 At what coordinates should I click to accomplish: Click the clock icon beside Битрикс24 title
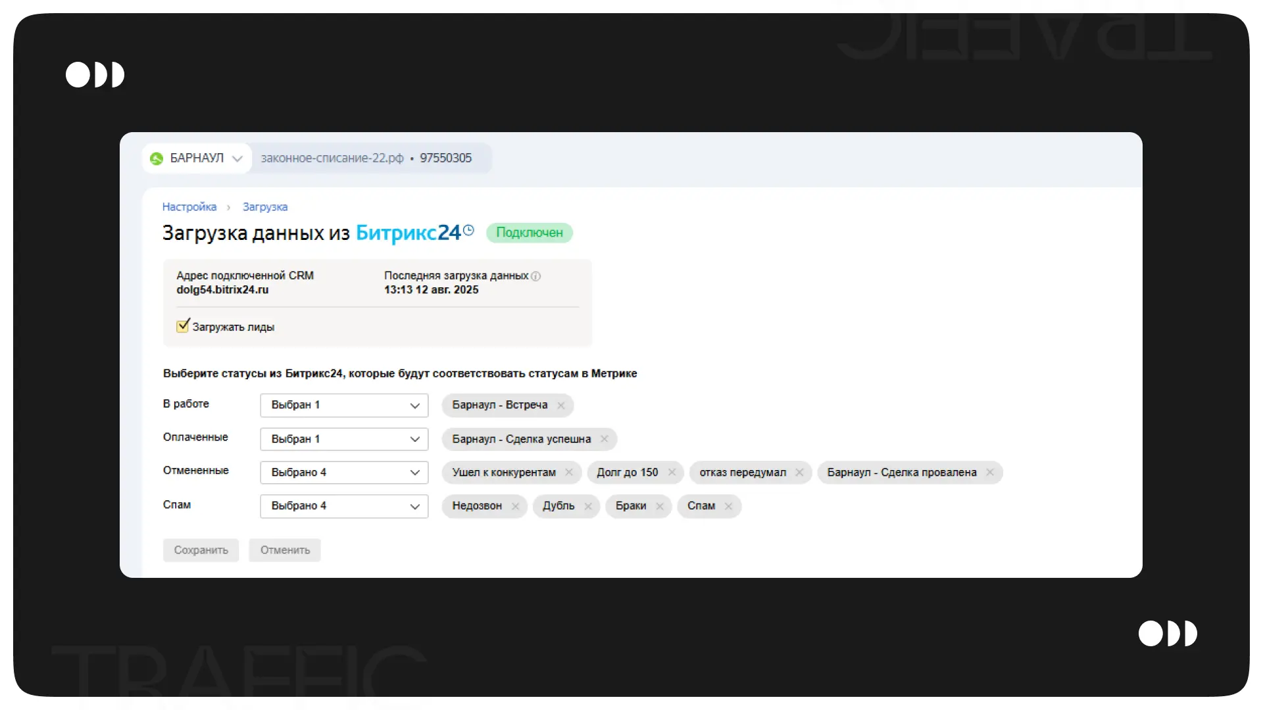point(468,230)
